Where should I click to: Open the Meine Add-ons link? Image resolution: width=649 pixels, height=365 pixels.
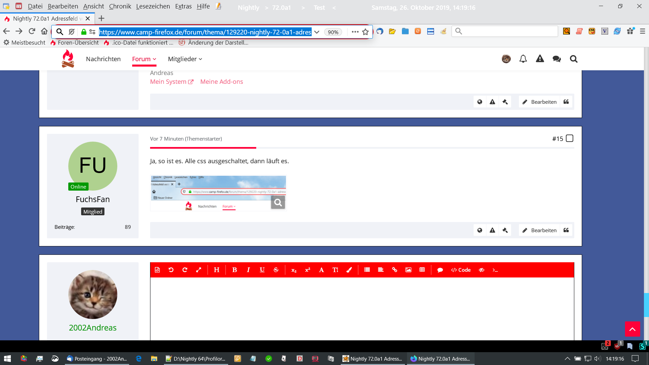(221, 81)
